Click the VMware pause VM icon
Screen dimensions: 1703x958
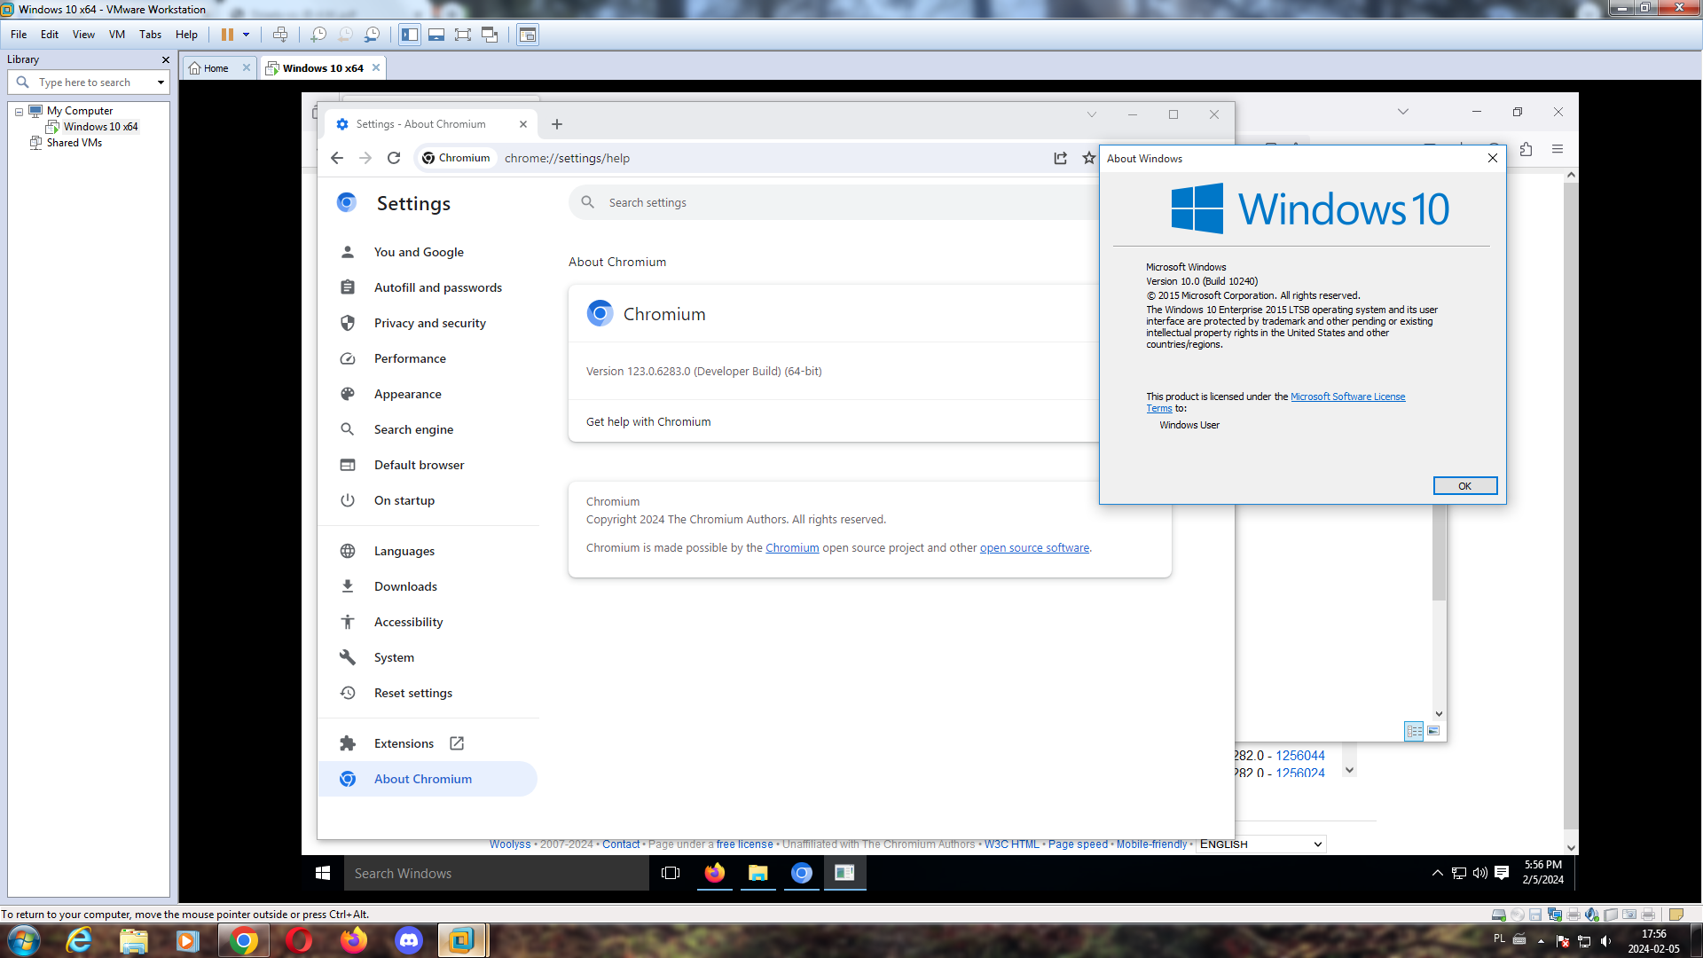[x=227, y=35]
